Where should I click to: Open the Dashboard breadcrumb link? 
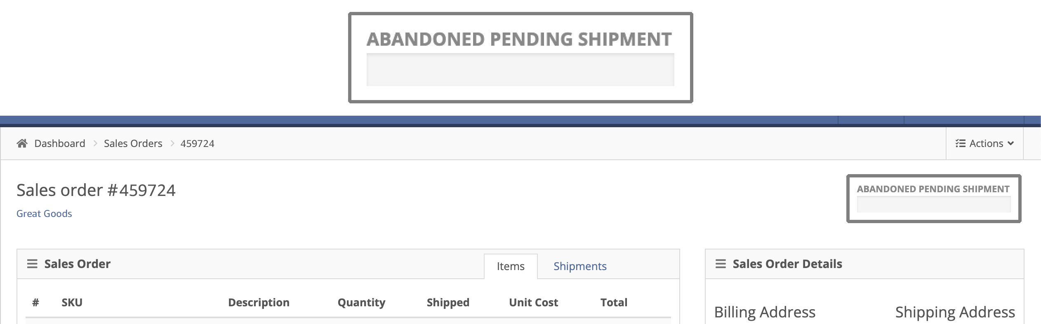(60, 143)
